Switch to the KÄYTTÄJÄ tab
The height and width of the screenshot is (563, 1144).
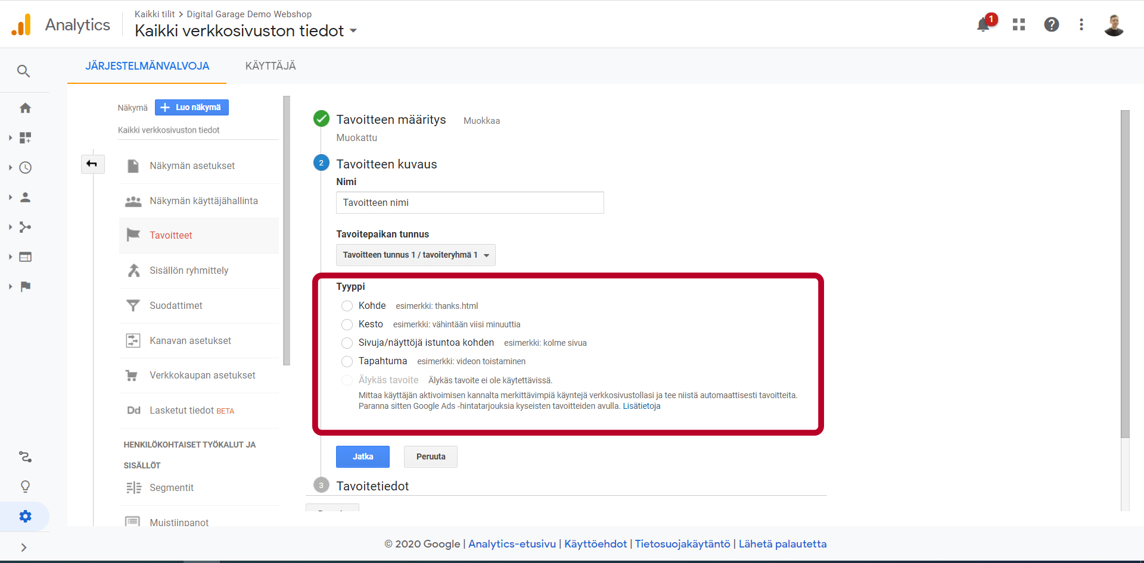271,66
